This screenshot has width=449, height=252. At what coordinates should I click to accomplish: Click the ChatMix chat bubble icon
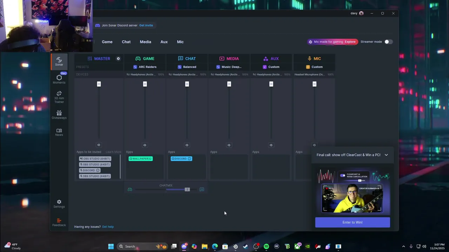coord(202,189)
